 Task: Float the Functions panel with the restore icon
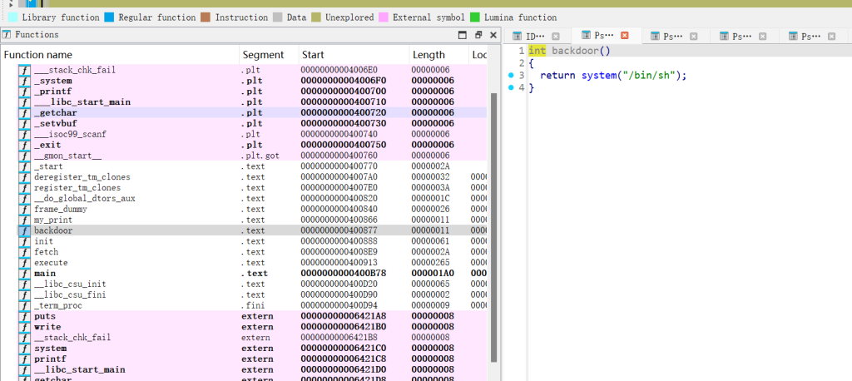(478, 35)
